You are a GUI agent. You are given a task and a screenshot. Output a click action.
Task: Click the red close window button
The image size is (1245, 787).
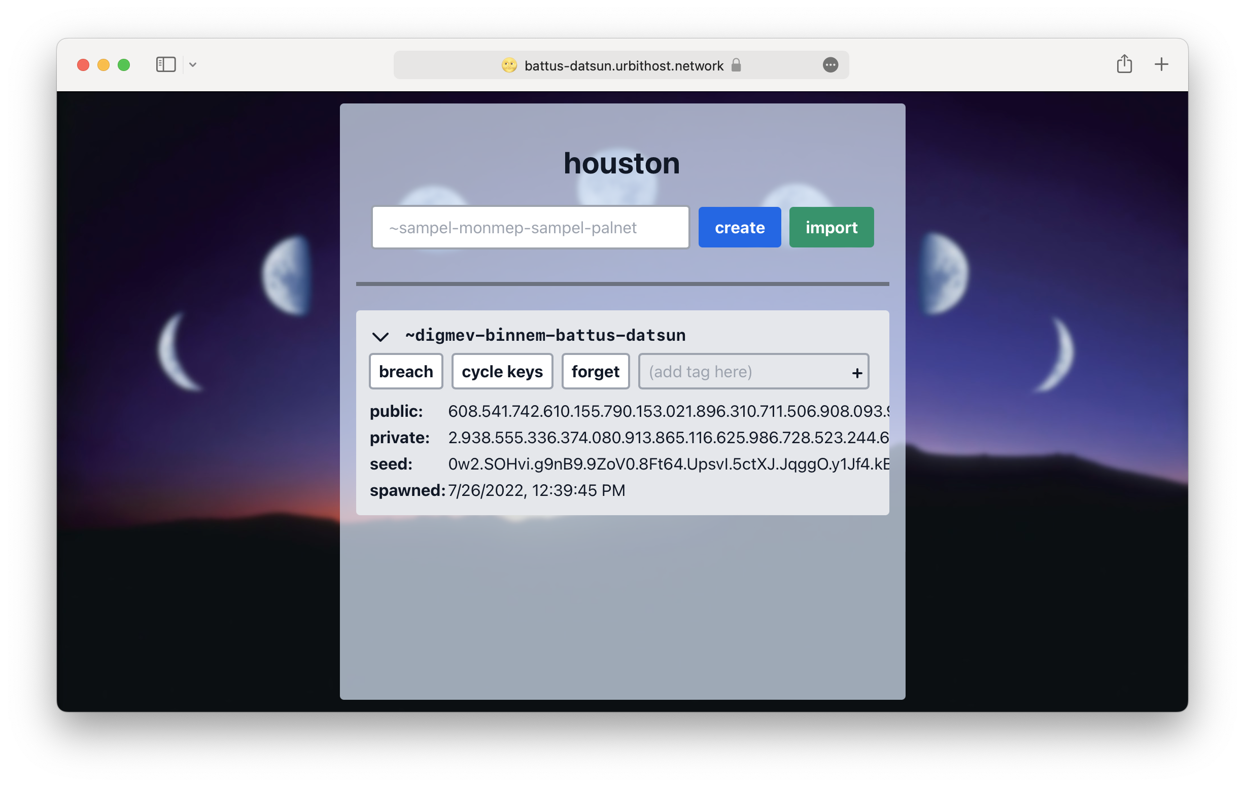(x=83, y=64)
